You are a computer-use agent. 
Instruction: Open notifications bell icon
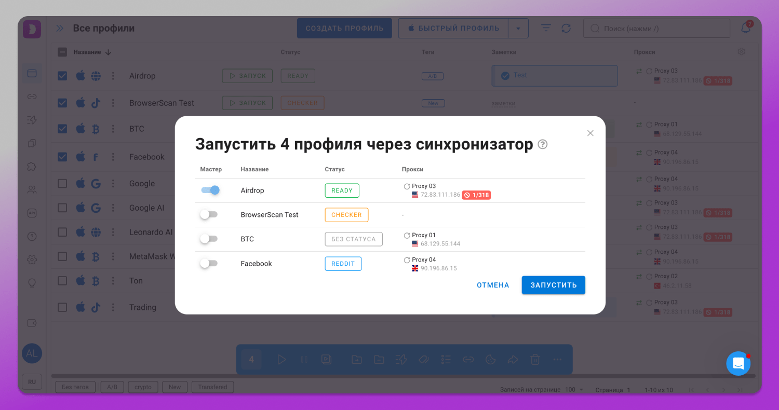coord(746,29)
